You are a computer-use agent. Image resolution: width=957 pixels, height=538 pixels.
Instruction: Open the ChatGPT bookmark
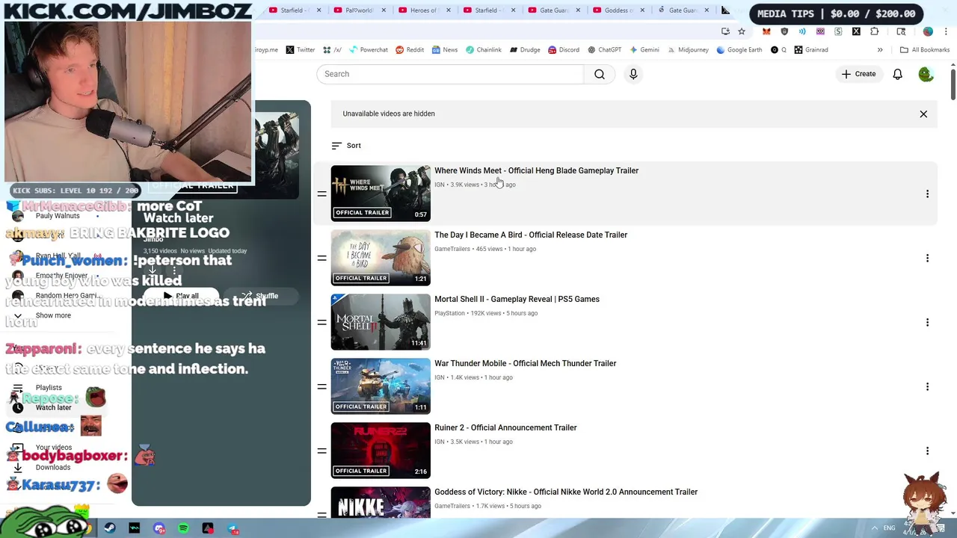tap(604, 50)
